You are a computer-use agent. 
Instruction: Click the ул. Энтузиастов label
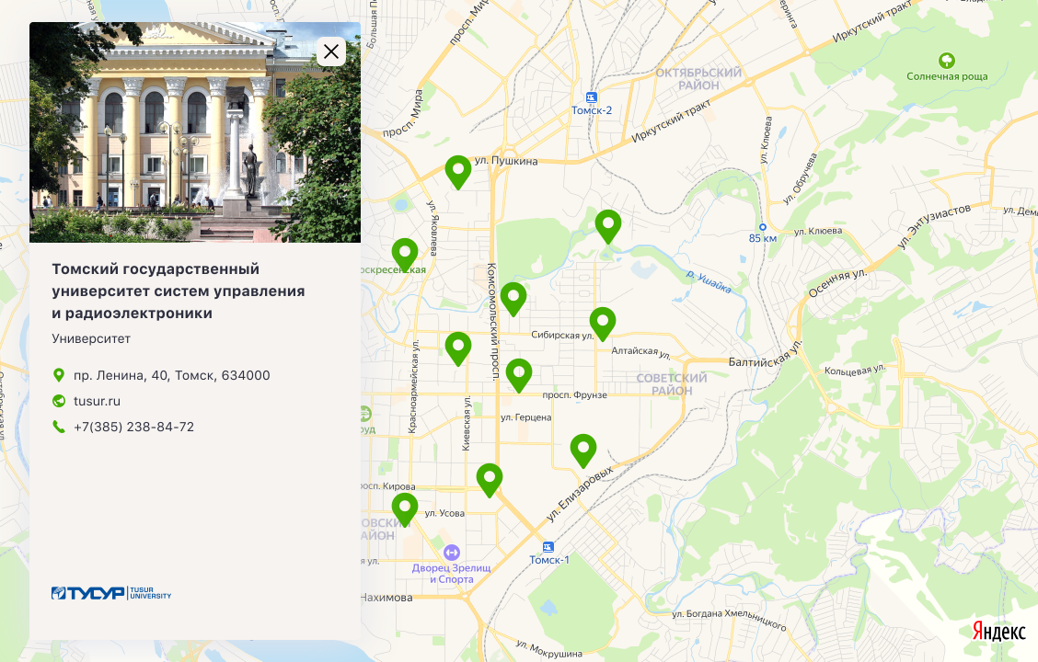coord(934,227)
